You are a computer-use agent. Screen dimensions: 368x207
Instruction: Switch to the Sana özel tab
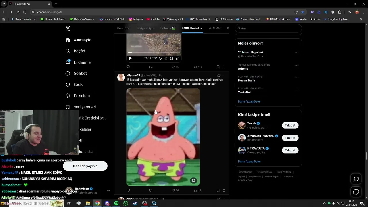(124, 28)
